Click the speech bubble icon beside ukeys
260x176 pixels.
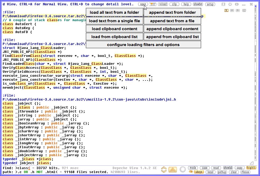pyautogui.click(x=191, y=172)
